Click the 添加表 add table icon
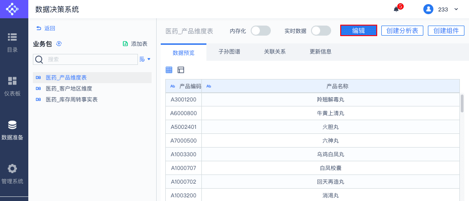 coord(126,44)
